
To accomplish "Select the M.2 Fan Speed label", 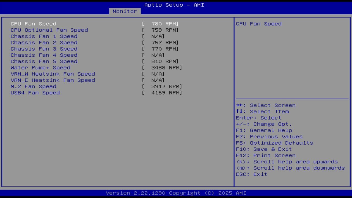I will click(x=34, y=87).
